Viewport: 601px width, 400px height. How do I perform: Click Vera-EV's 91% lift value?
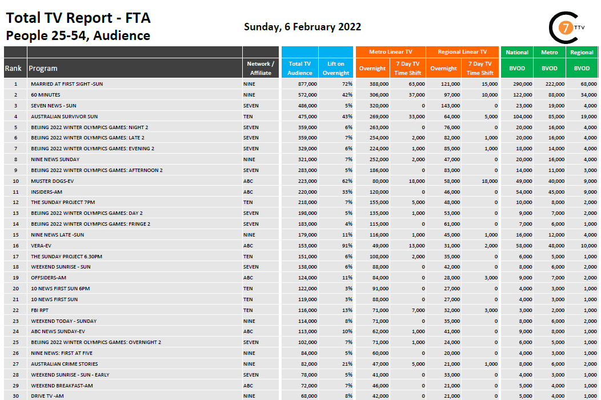point(347,246)
